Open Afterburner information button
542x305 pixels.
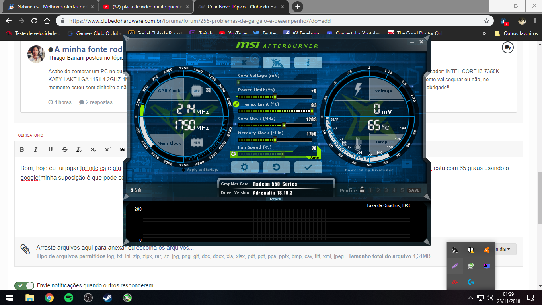tap(308, 63)
